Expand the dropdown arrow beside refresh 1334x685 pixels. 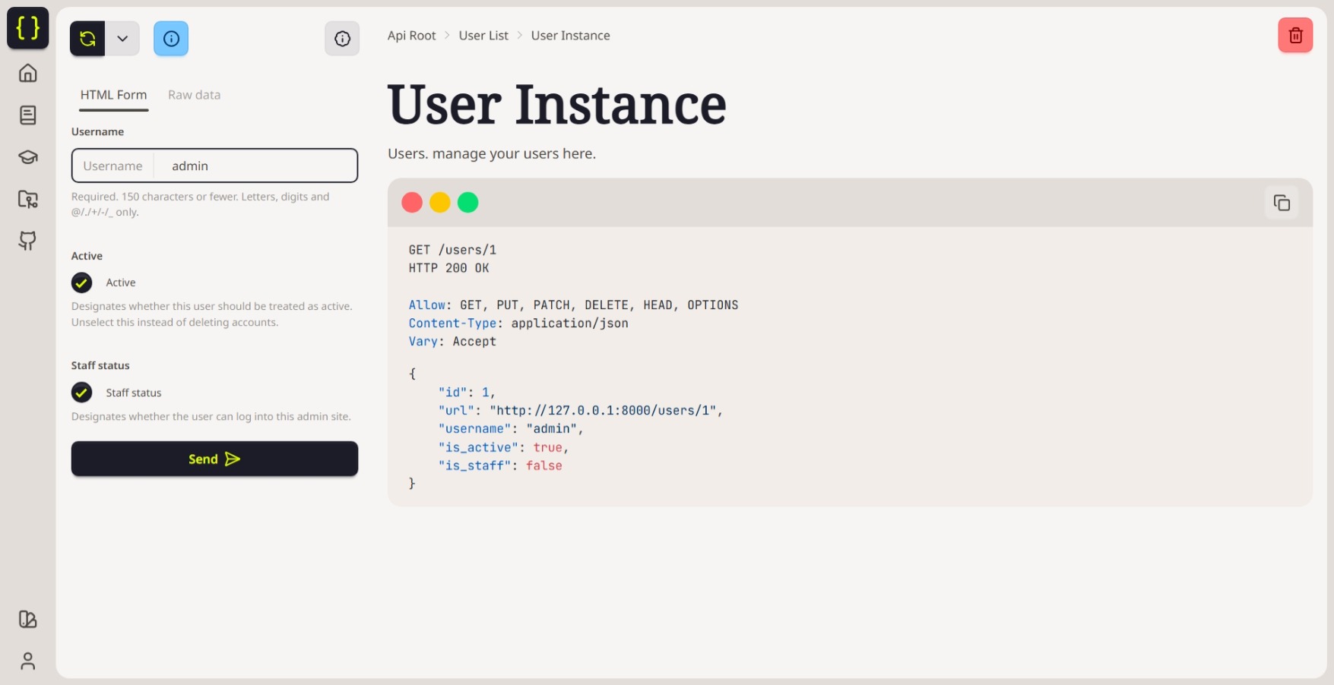(x=122, y=39)
